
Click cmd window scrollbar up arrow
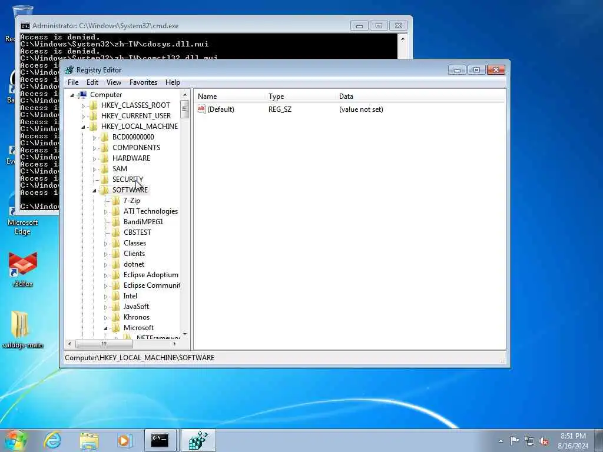tap(403, 39)
